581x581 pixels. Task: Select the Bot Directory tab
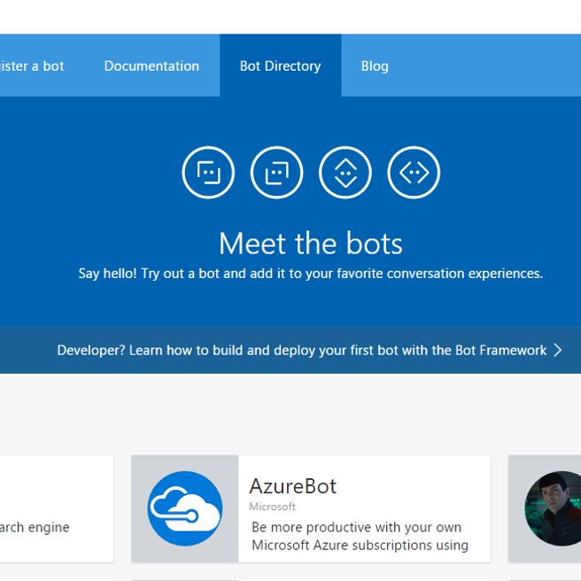tap(281, 66)
